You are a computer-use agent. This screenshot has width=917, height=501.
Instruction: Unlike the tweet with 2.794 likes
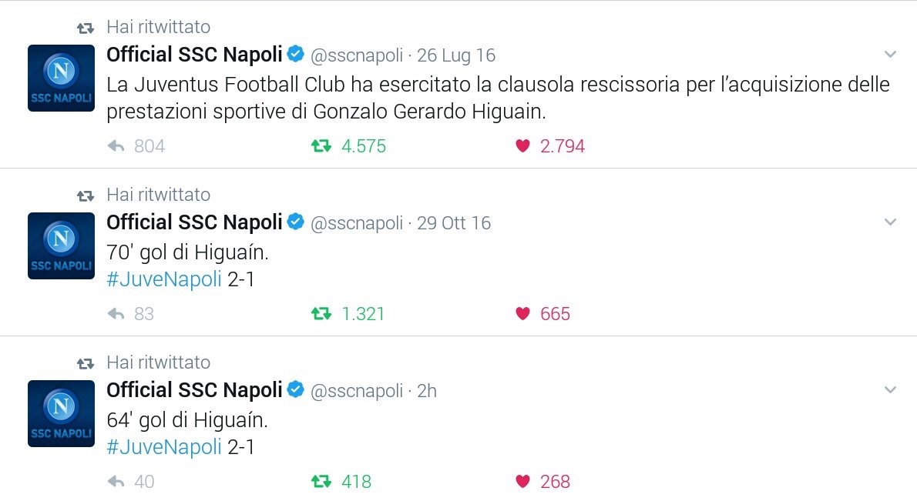tap(522, 146)
